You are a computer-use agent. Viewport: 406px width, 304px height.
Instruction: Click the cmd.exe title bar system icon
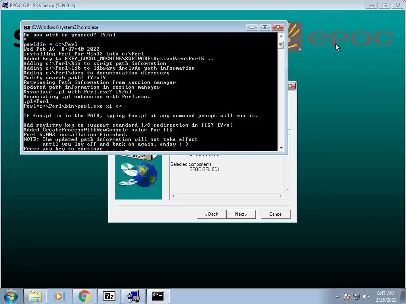point(27,27)
